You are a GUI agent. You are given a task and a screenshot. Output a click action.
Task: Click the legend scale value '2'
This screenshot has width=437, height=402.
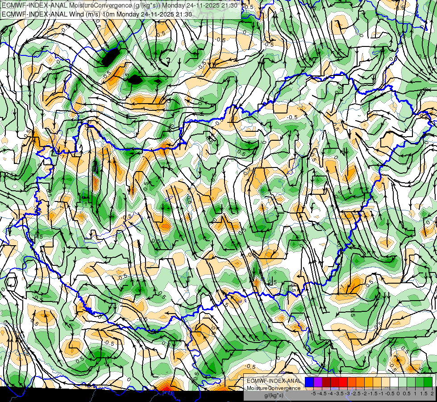(432, 394)
